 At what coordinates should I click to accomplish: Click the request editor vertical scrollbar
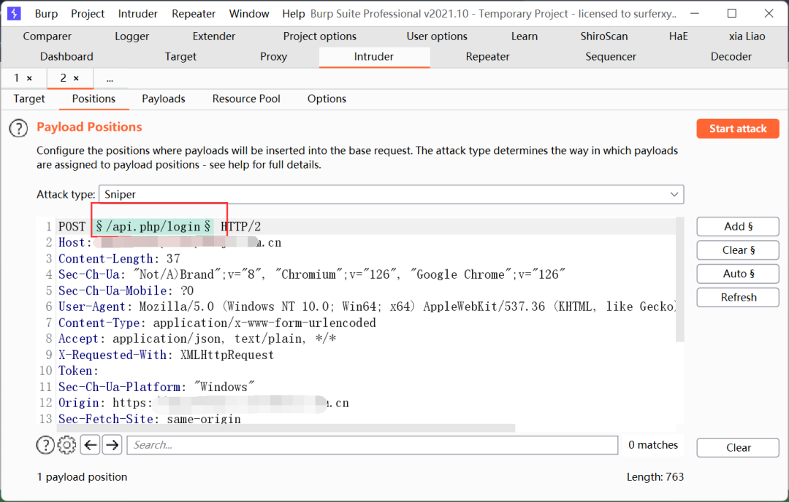(680, 279)
